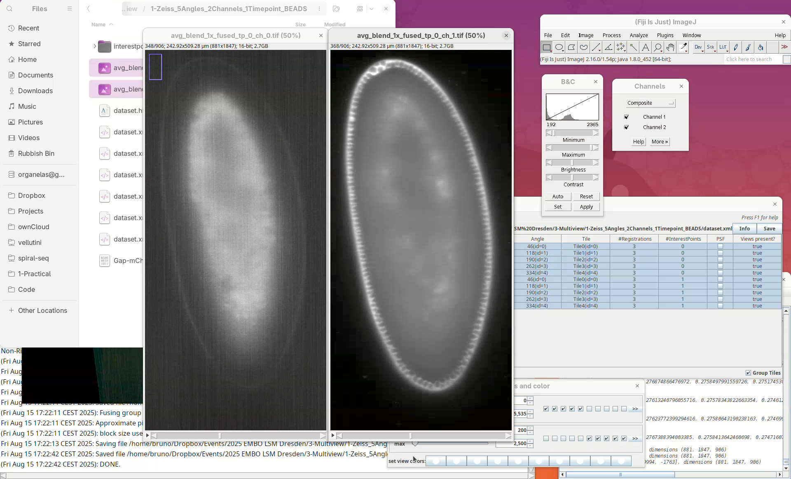This screenshot has height=479, width=791.
Task: Open the Composite mode dropdown
Action: (x=651, y=103)
